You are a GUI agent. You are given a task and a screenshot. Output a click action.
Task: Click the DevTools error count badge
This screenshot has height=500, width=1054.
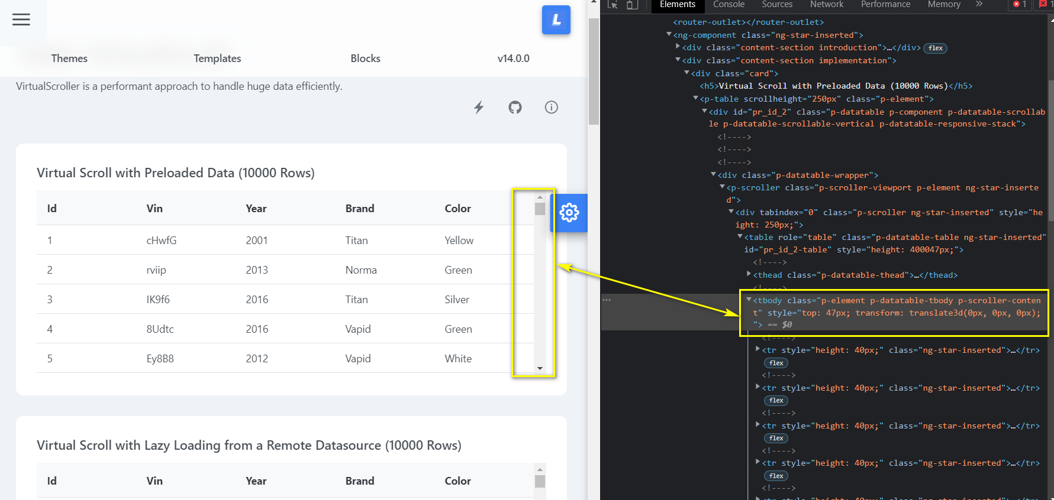1020,4
